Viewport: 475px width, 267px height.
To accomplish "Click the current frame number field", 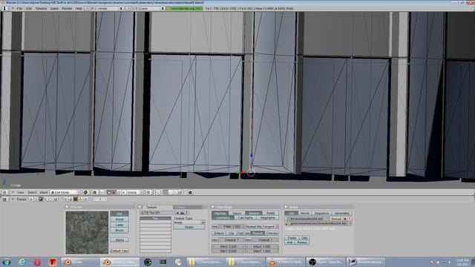I will (100, 200).
